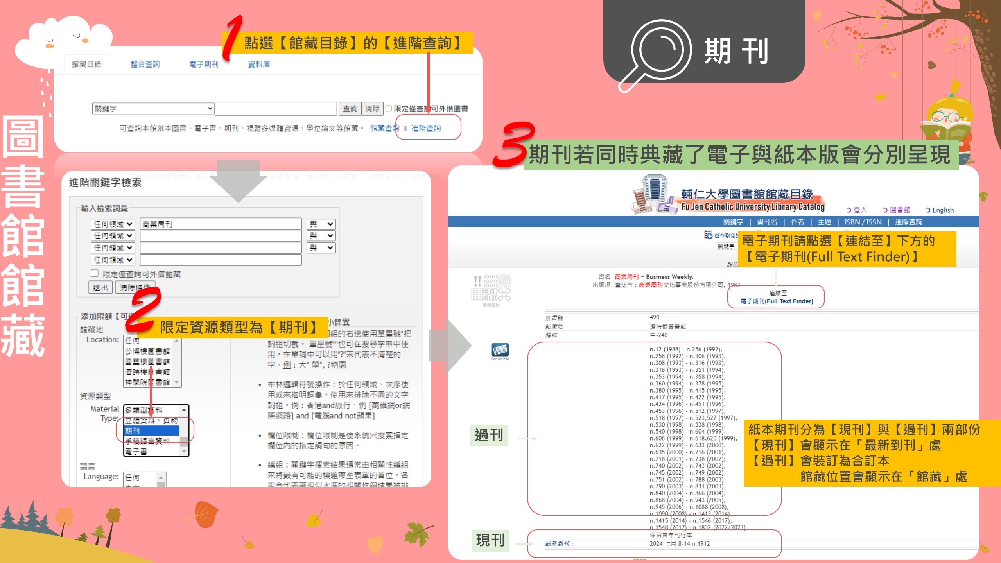Toggle 限定僅查詢可外借圖書 checkbox
Image resolution: width=1001 pixels, height=563 pixels.
(386, 108)
